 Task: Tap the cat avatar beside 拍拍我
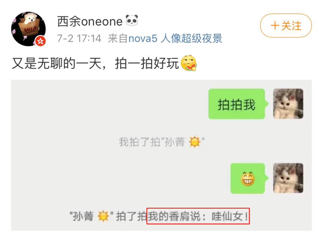[288, 104]
